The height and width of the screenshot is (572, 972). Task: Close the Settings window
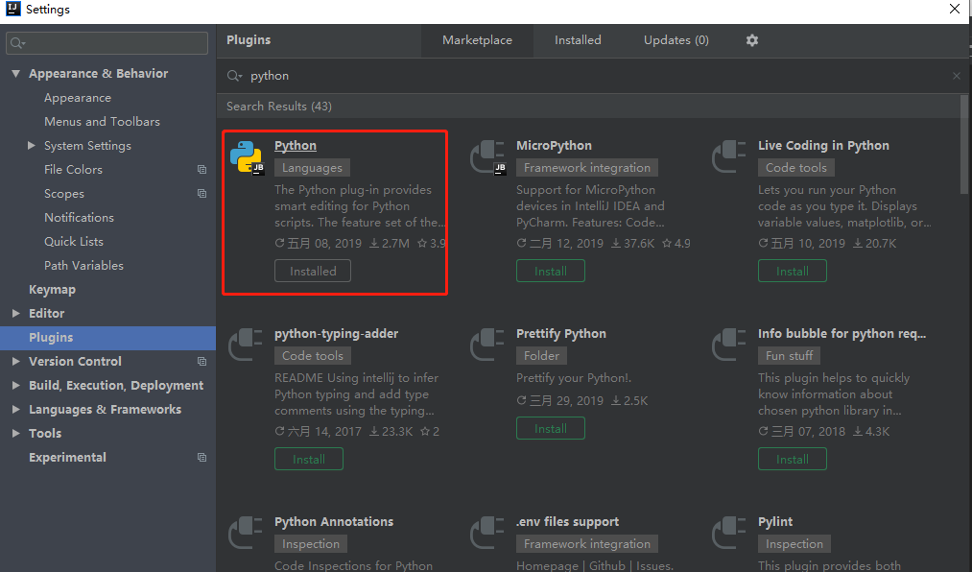955,9
